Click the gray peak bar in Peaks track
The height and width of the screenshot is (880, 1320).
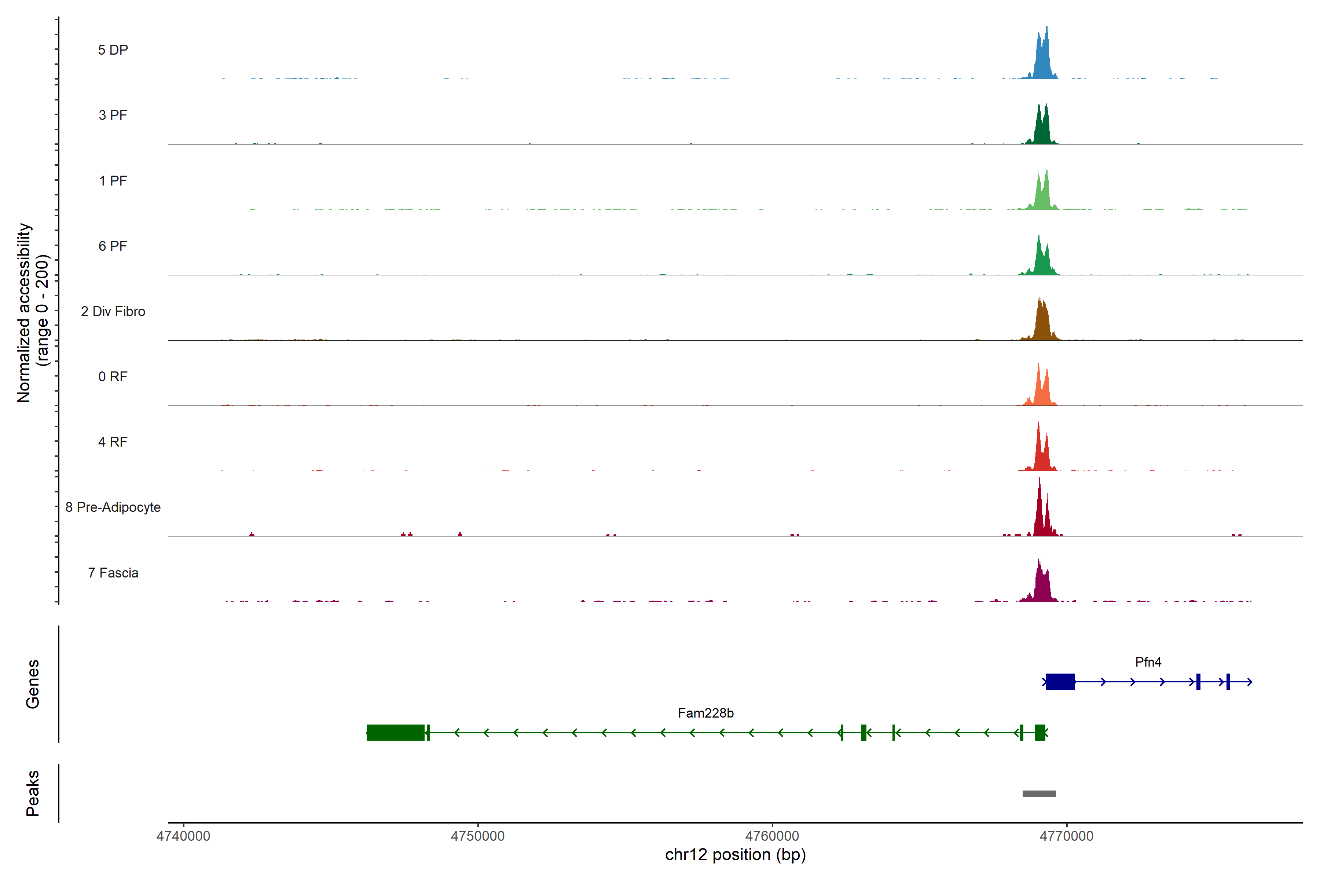[x=1039, y=793]
